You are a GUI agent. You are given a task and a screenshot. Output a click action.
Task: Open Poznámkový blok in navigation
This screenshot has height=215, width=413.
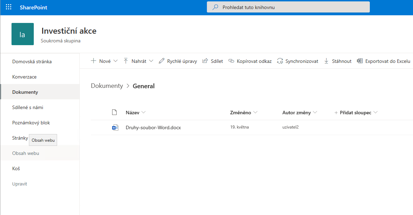(x=31, y=123)
